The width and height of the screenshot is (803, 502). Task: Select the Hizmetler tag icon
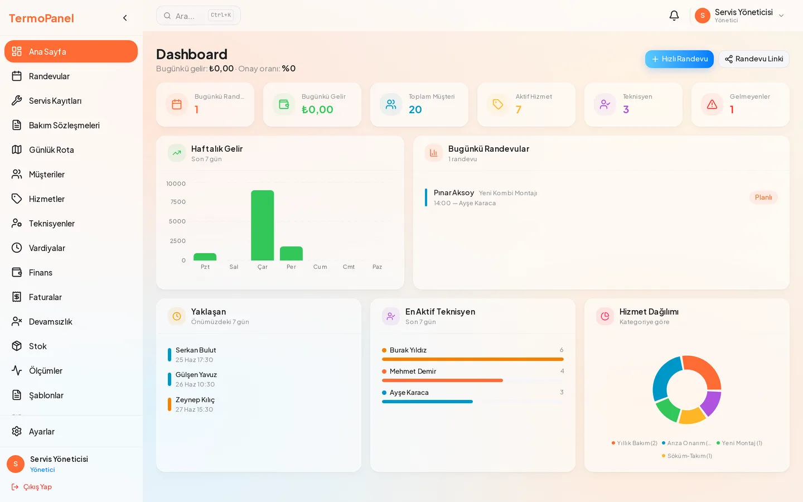[x=17, y=199]
